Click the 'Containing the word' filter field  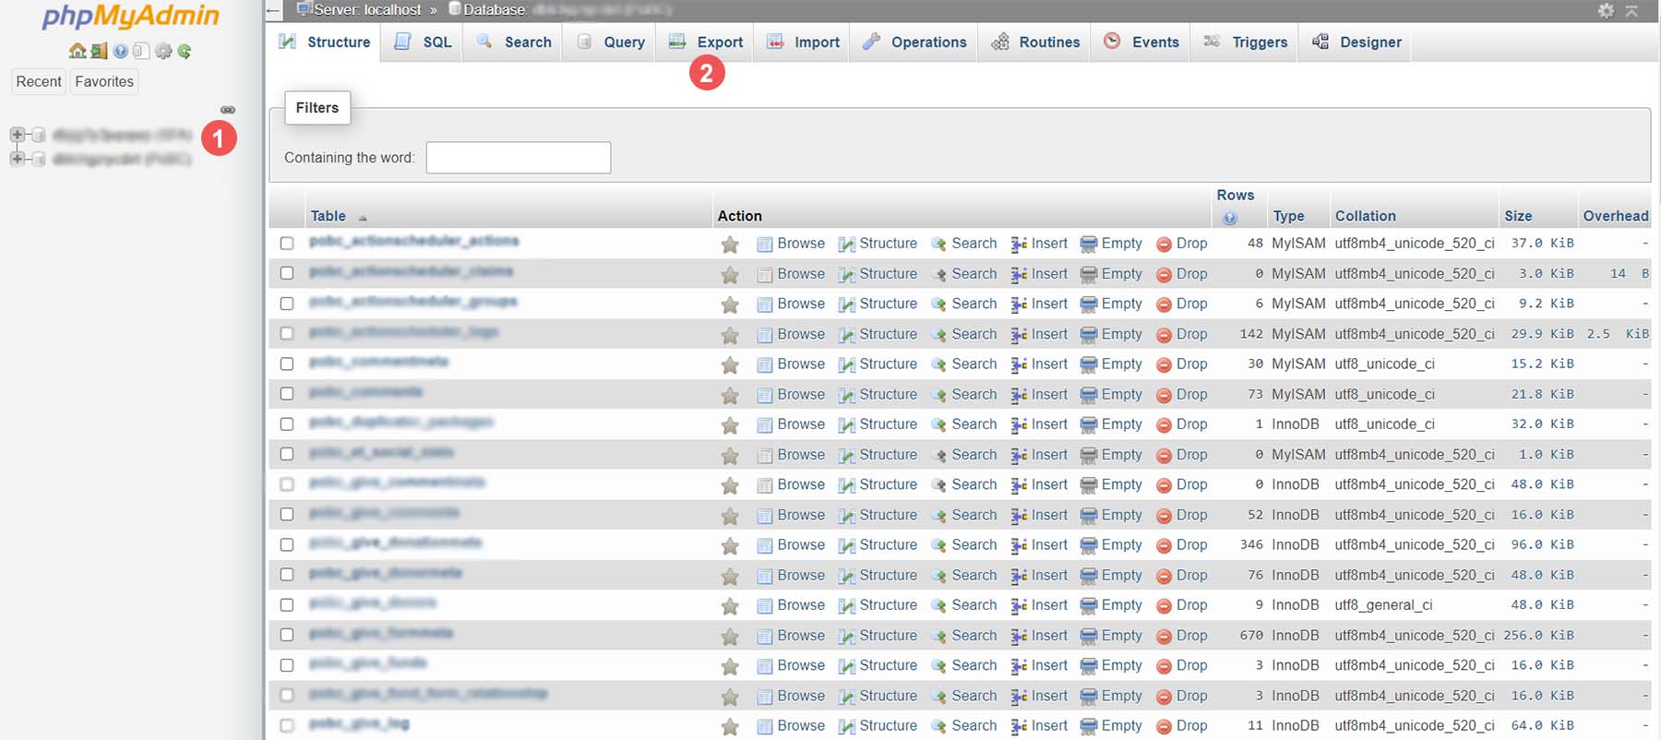pyautogui.click(x=518, y=158)
